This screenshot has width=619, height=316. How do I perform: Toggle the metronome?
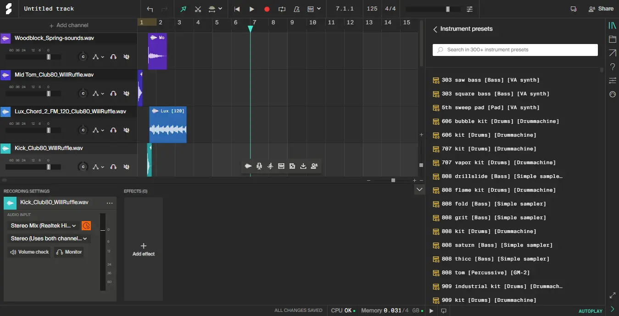[x=296, y=9]
